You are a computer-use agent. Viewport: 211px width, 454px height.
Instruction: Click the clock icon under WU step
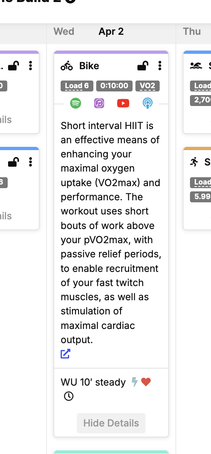(69, 396)
